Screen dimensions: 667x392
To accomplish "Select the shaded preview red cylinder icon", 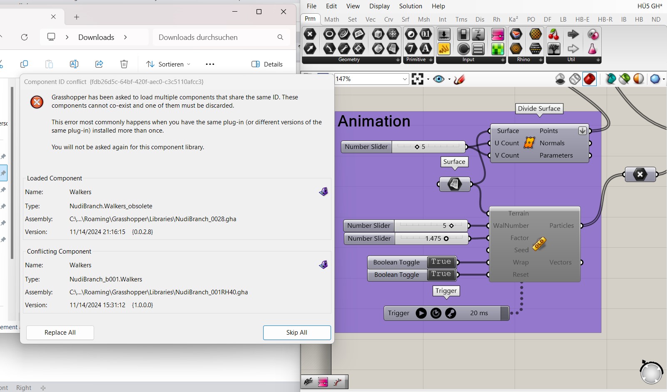I will 590,79.
